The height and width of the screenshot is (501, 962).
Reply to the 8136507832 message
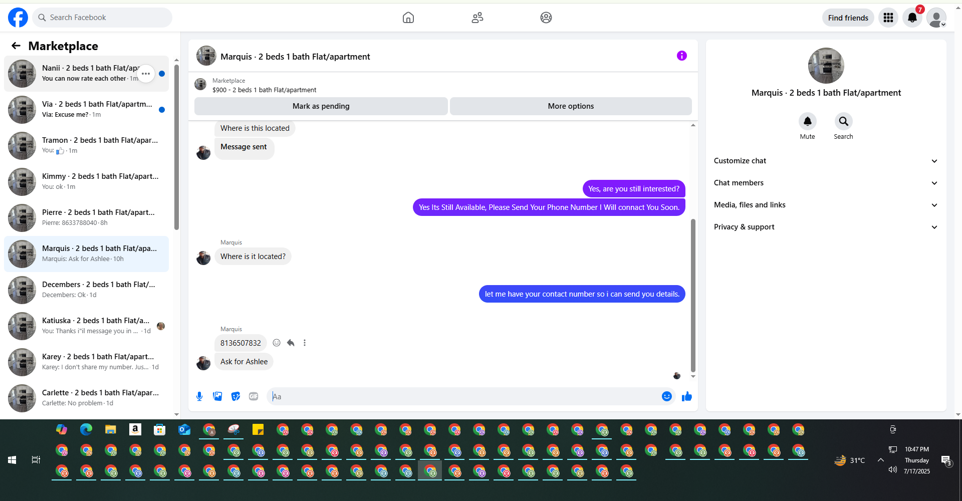click(x=291, y=343)
